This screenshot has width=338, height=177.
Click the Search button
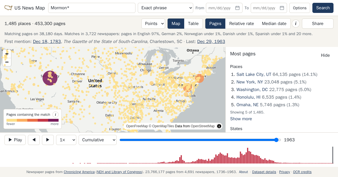click(323, 8)
